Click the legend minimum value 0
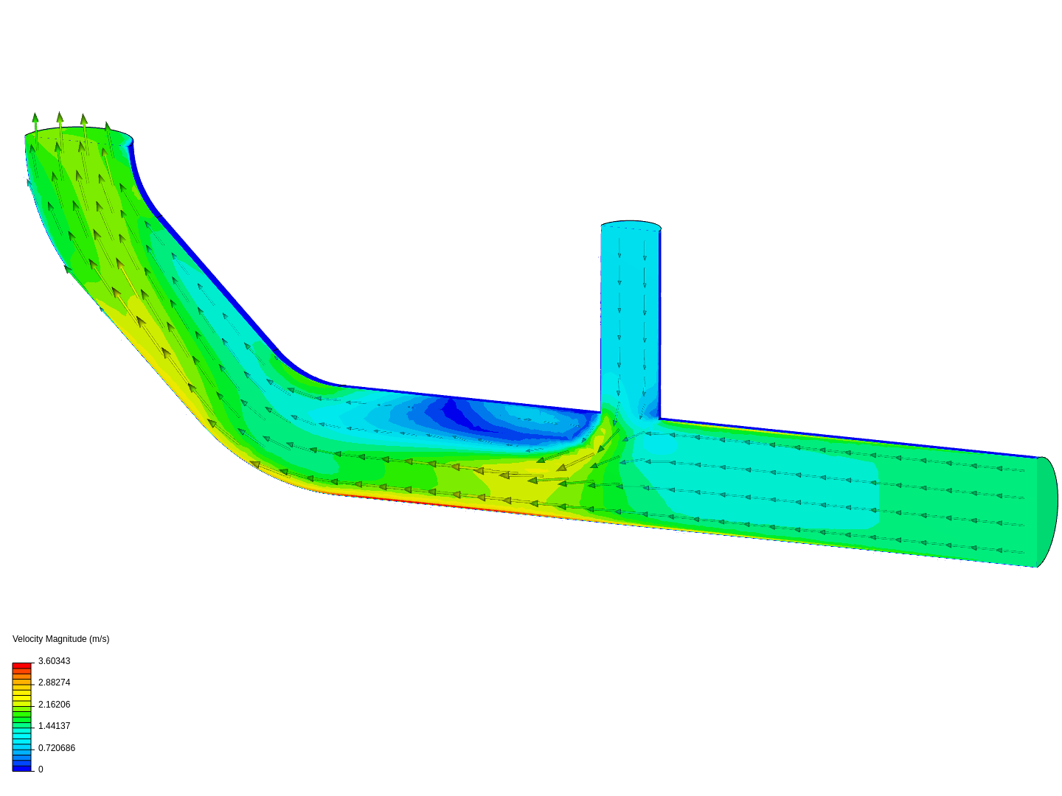Viewport: 1062px width, 796px height. [41, 769]
